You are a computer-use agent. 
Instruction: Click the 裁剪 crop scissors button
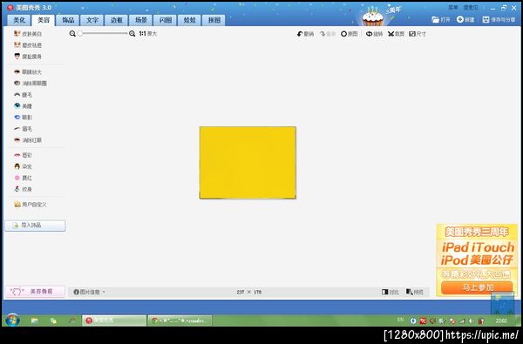pyautogui.click(x=396, y=34)
